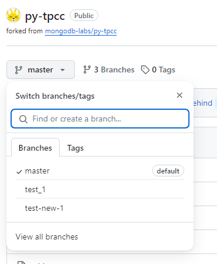
Task: Switch to the Branches tab
Action: point(35,148)
